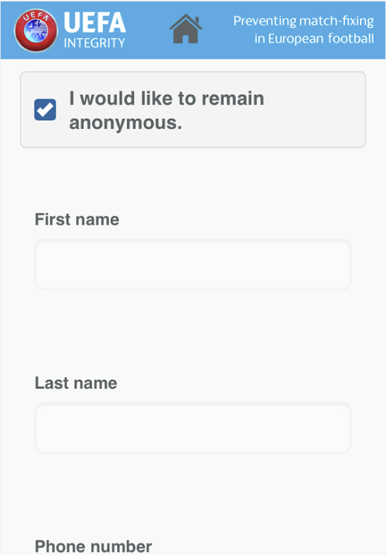Click the INTEGRITY text under UEFA

tap(95, 43)
